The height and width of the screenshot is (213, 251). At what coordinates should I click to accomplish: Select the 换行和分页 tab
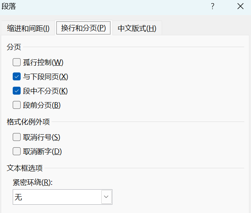click(x=83, y=29)
